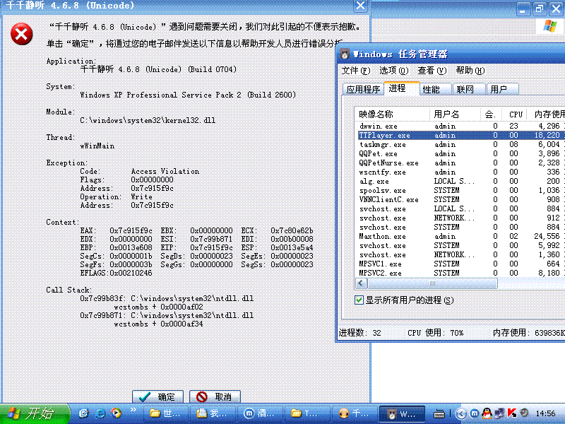Launch Internet Explorer from quick launch
565x424 pixels.
100,413
